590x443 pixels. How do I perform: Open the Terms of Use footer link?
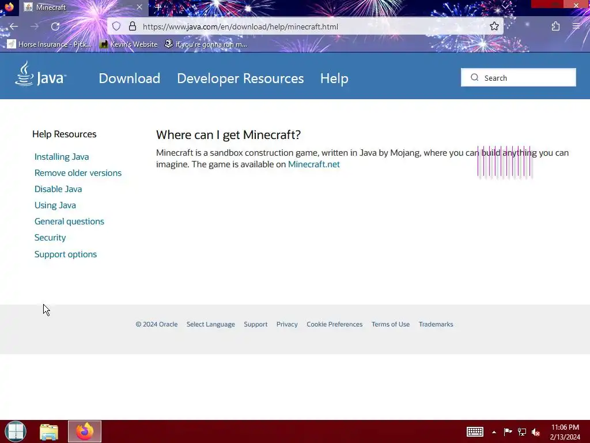[x=391, y=324]
